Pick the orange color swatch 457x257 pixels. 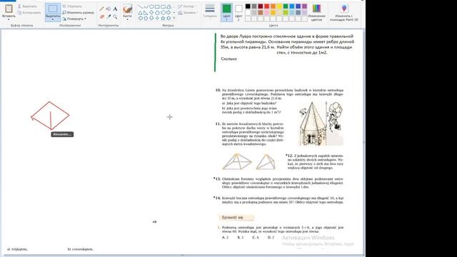click(273, 6)
